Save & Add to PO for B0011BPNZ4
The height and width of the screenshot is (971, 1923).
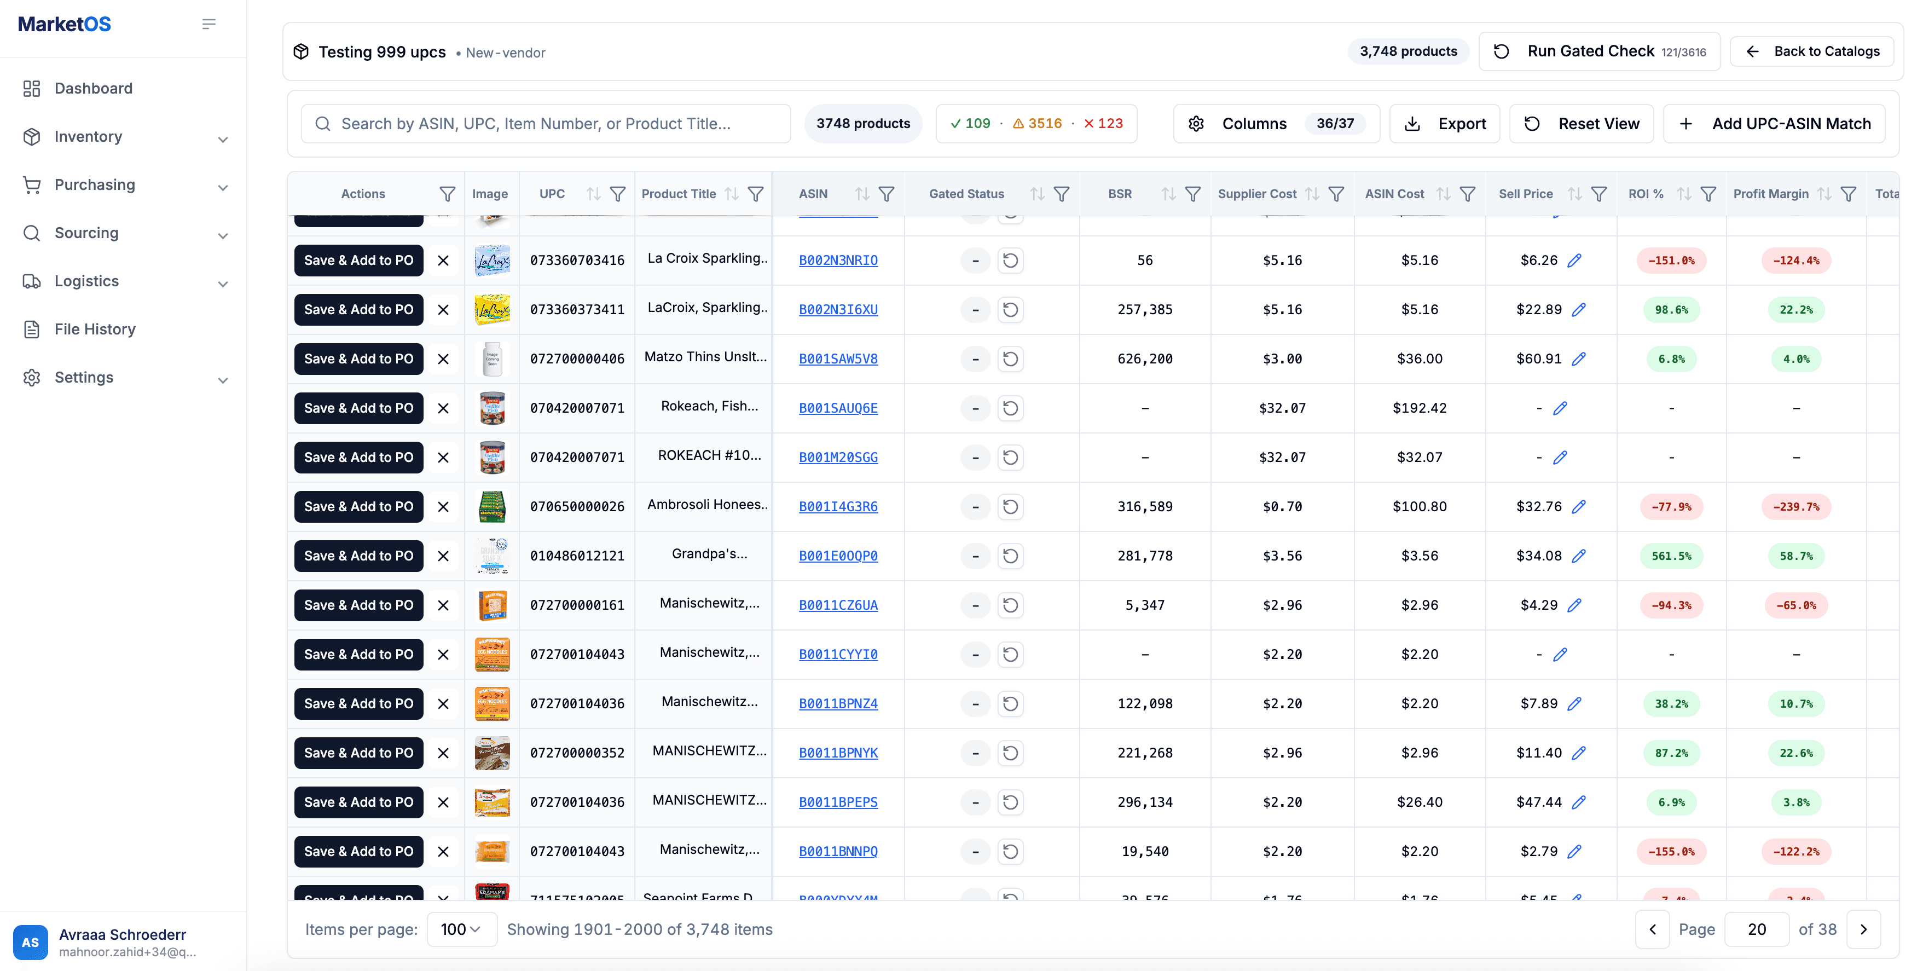click(x=358, y=704)
